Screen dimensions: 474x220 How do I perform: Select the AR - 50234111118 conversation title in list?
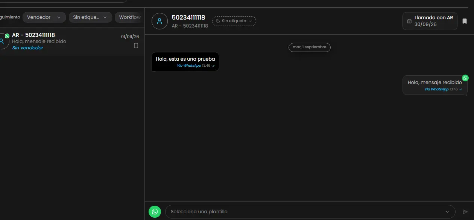[33, 35]
